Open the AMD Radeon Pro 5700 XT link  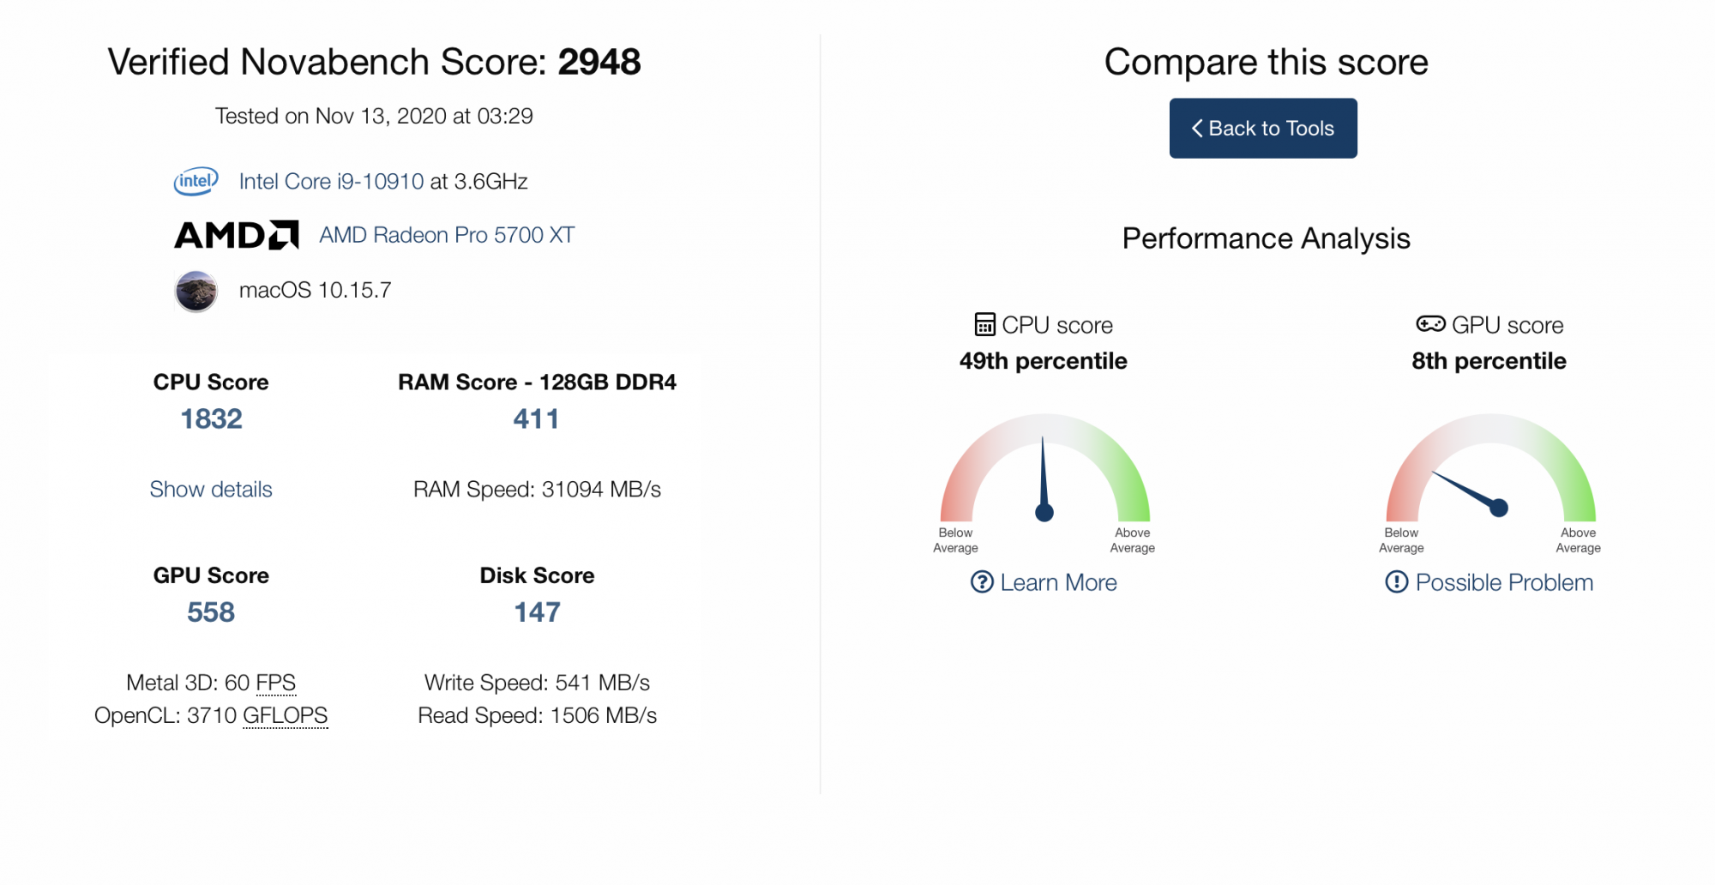(x=447, y=235)
